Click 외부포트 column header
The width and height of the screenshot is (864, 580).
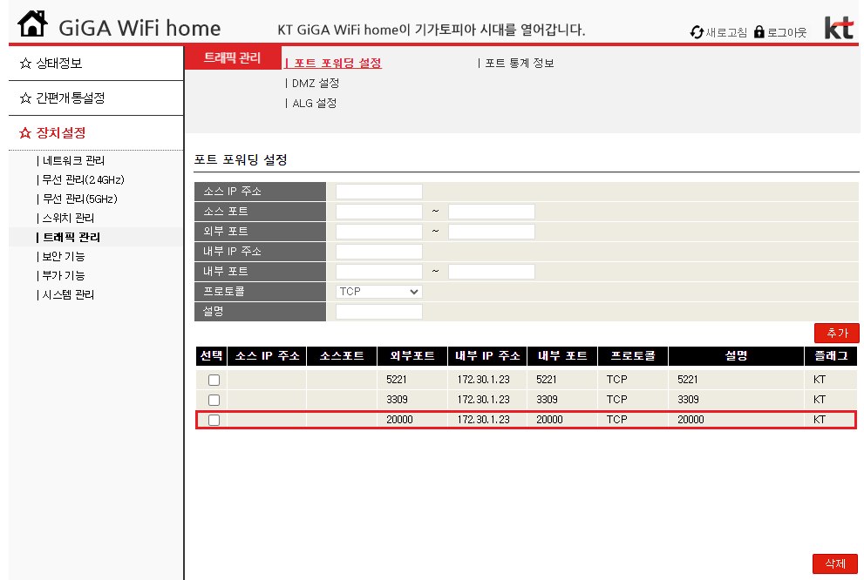412,356
